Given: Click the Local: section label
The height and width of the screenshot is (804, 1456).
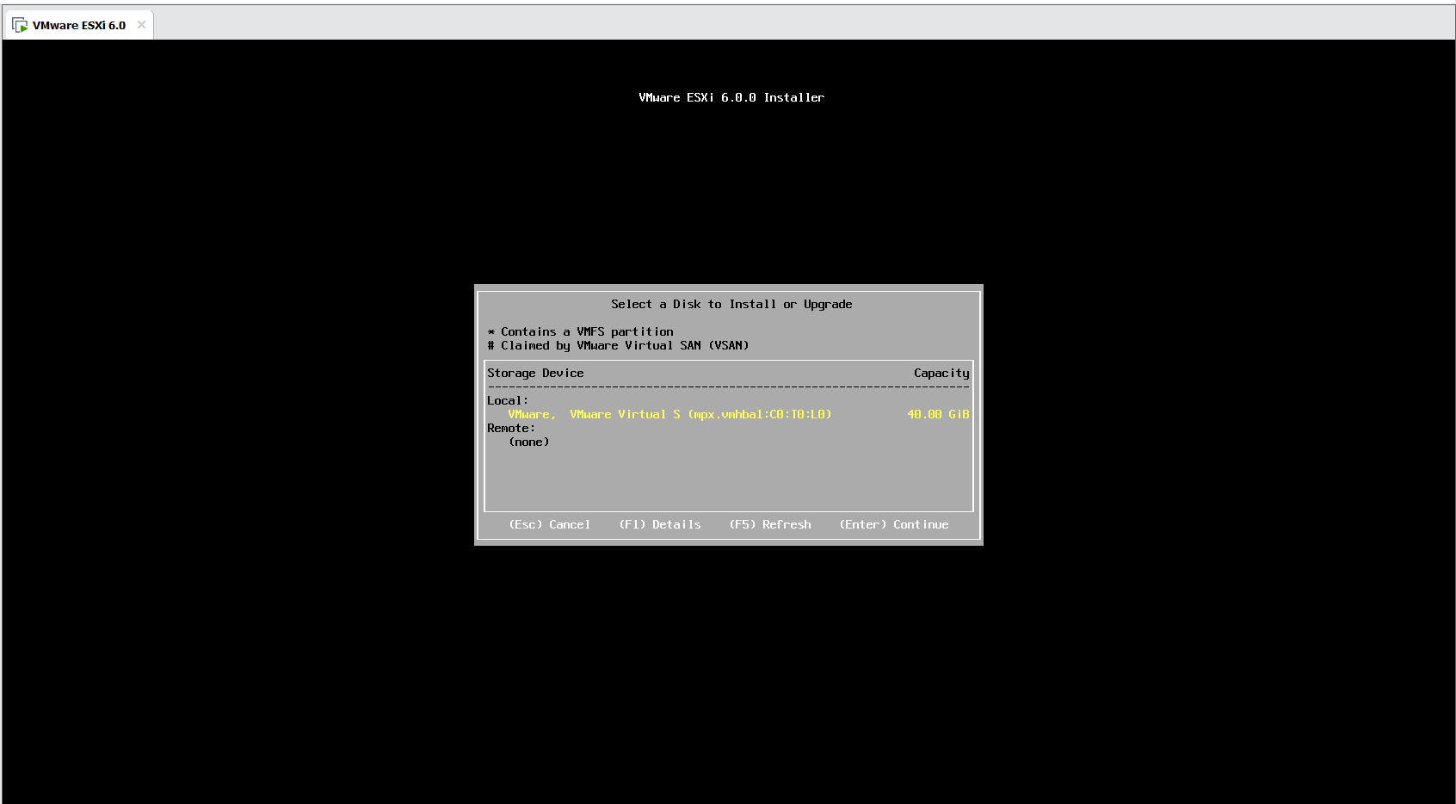Looking at the screenshot, I should 508,400.
